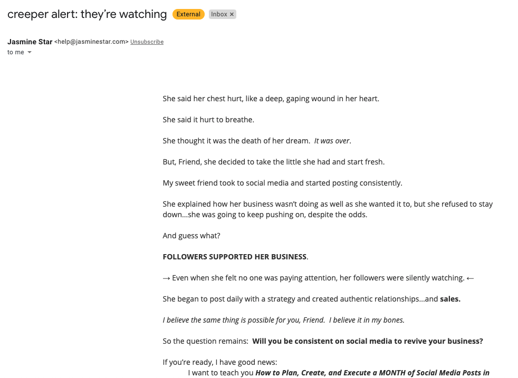The width and height of the screenshot is (518, 378).
Task: Click the Unsubscribe link
Action: click(x=147, y=42)
